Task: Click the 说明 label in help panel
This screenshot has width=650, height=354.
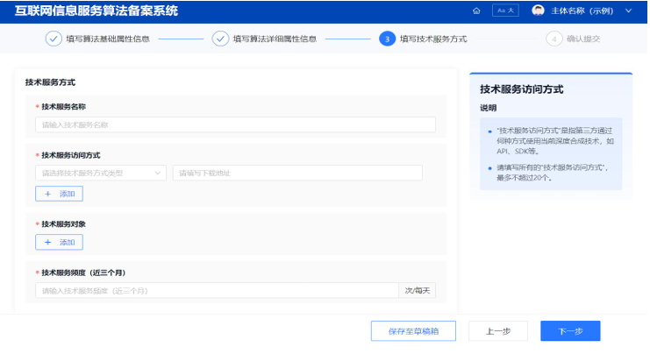Action: pyautogui.click(x=488, y=108)
